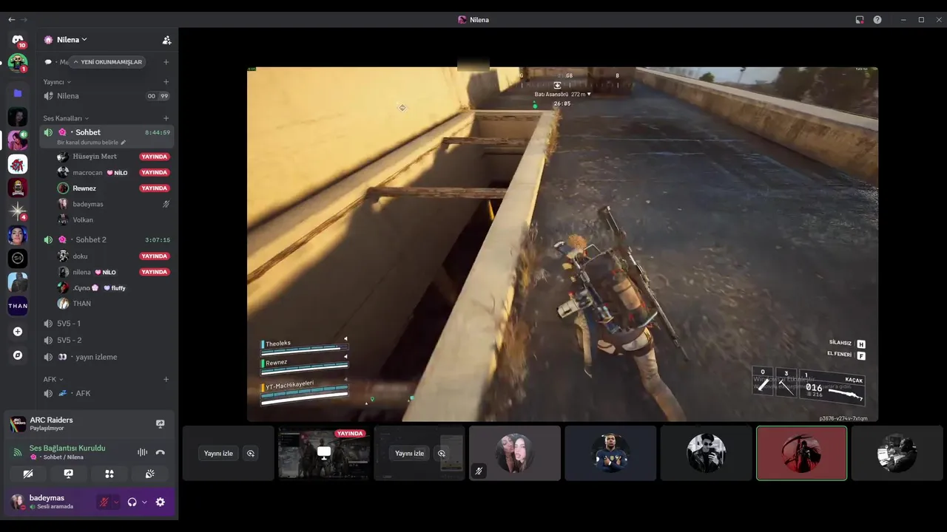This screenshot has height=532, width=947.
Task: Open the ARC Raiders game icon
Action: [x=18, y=424]
